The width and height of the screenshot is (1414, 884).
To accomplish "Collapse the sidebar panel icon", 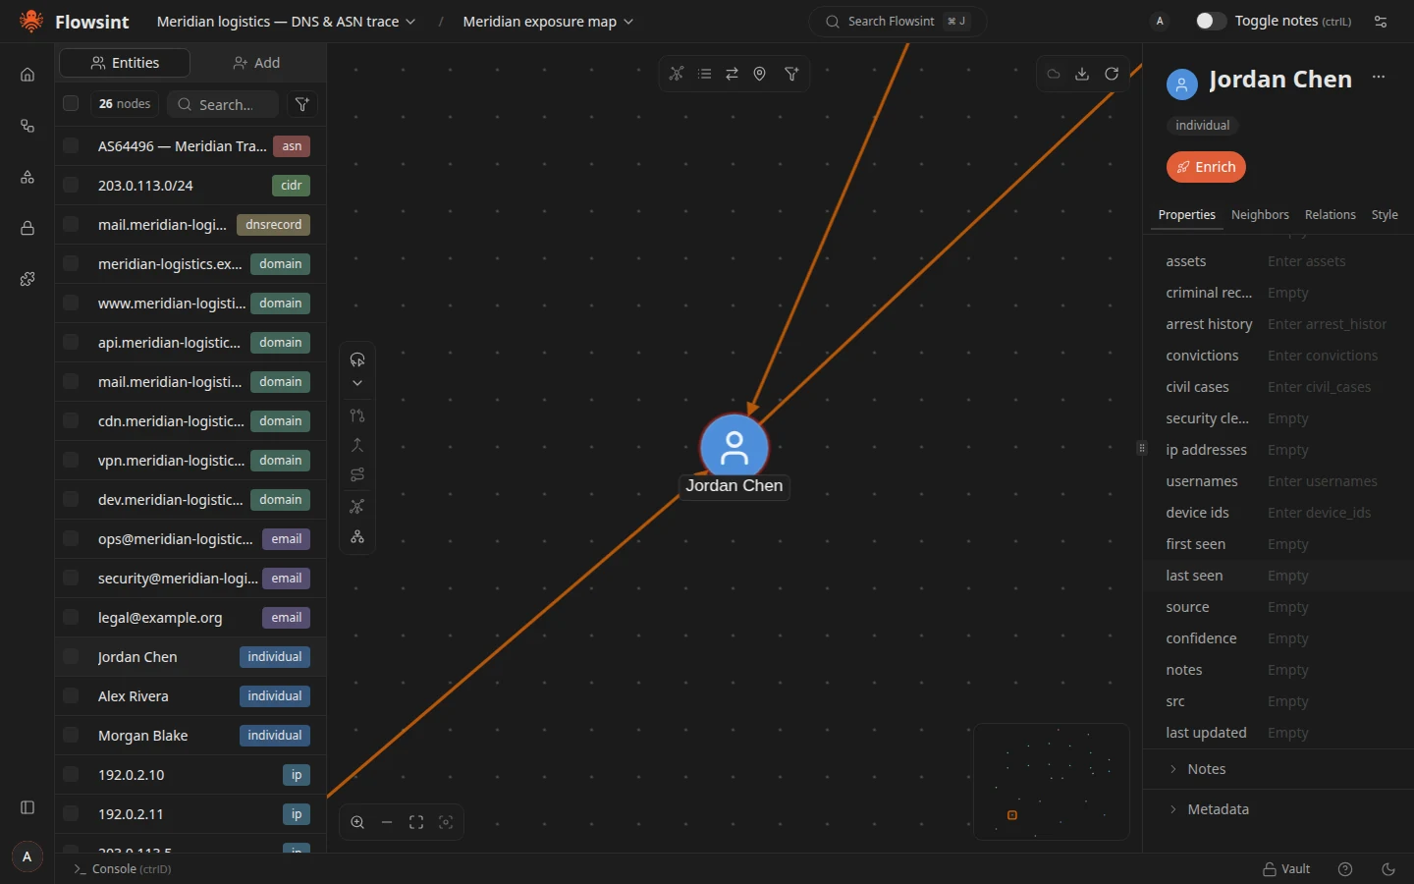I will pos(27,807).
